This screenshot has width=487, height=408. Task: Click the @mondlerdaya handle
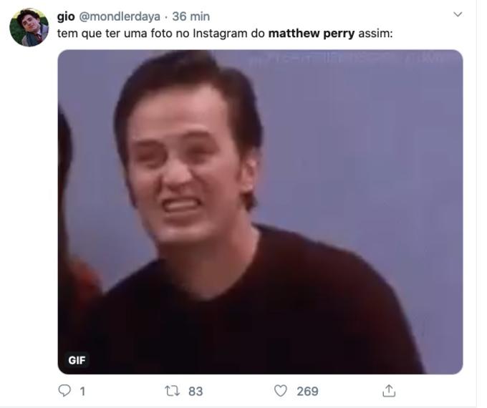coord(120,16)
